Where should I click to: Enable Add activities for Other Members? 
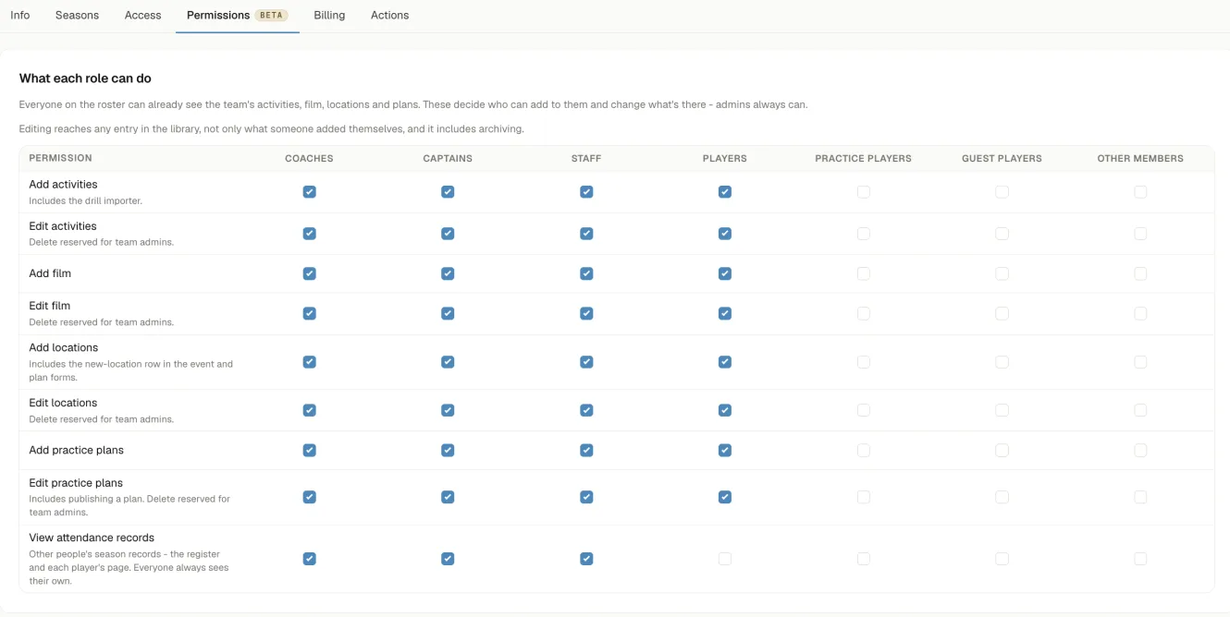(x=1140, y=192)
